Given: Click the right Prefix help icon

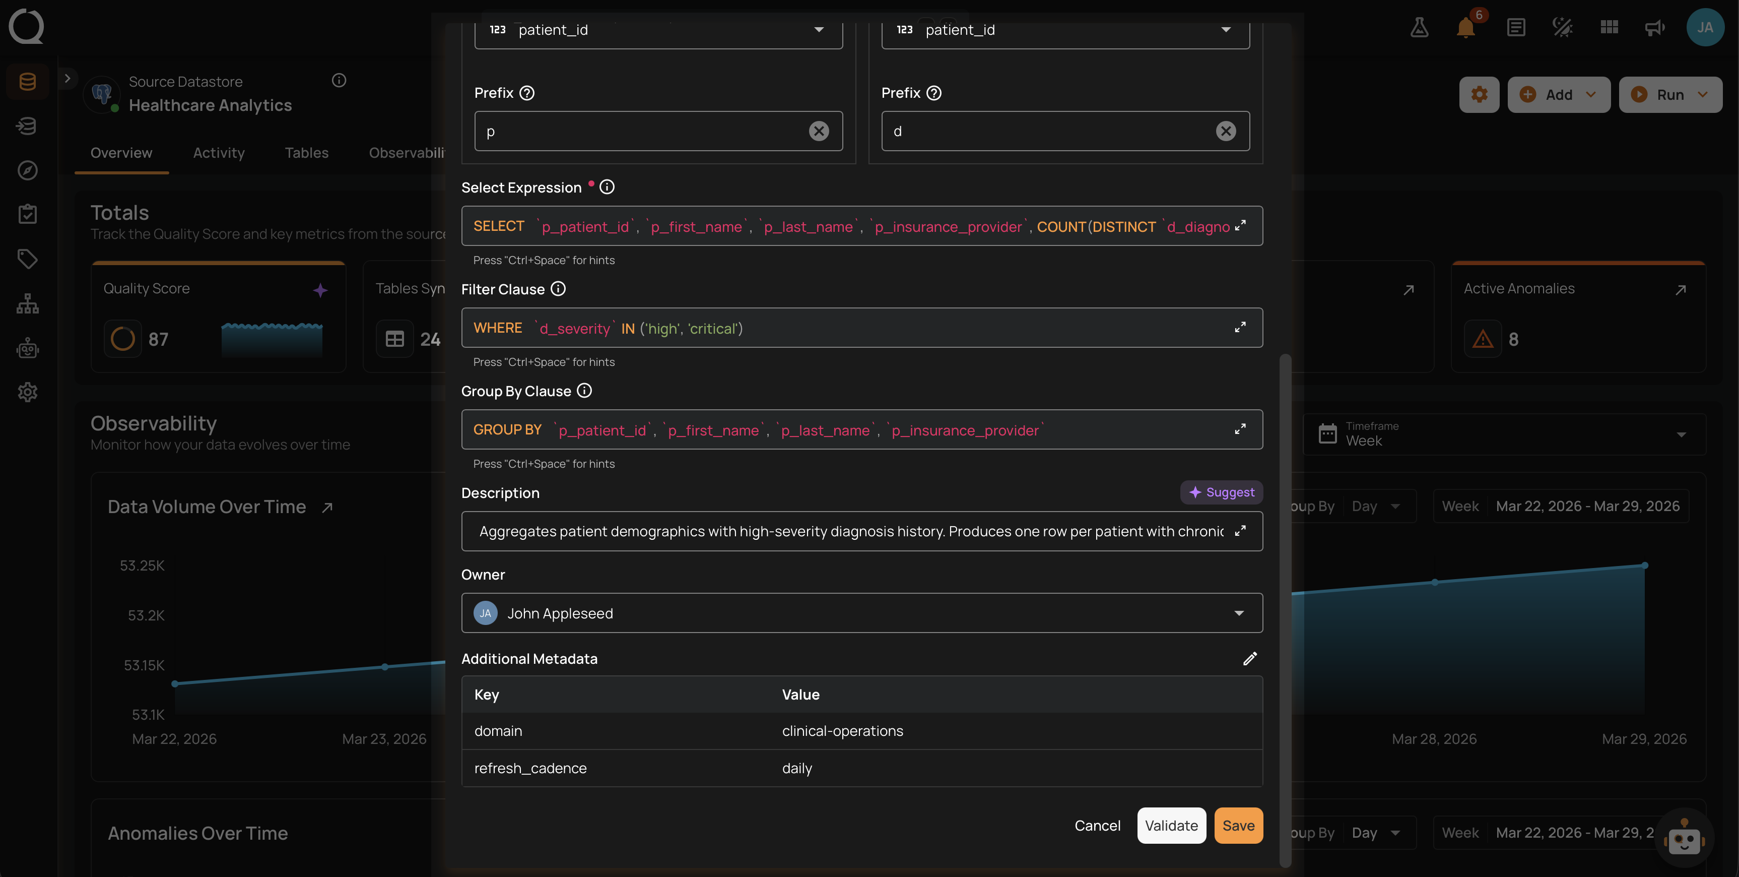Looking at the screenshot, I should point(933,93).
